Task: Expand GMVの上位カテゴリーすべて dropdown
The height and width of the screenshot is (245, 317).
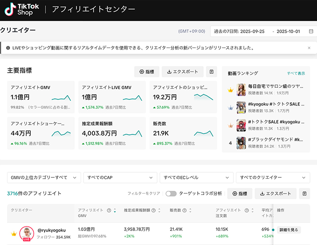Action: [x=44, y=178]
